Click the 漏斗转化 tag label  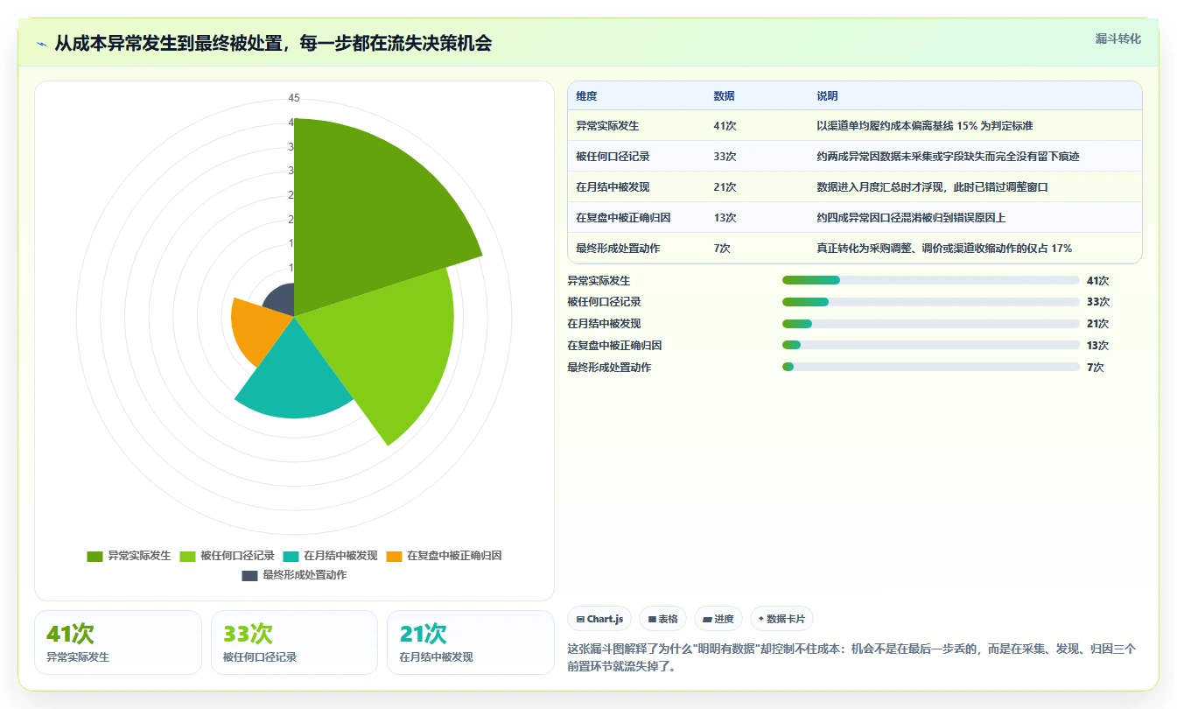[1117, 39]
